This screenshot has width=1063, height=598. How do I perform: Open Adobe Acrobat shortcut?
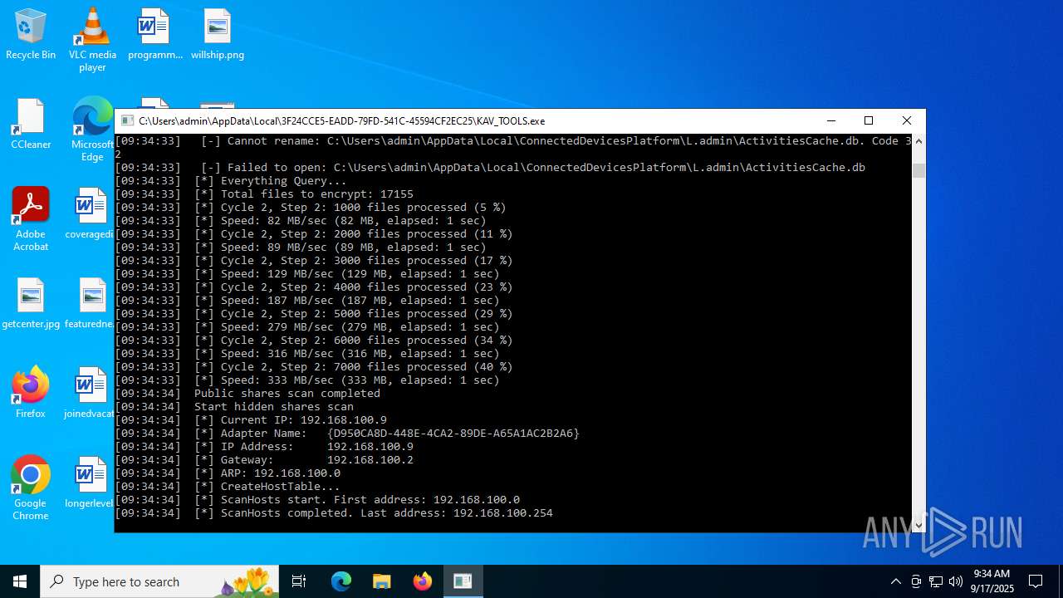[31, 219]
